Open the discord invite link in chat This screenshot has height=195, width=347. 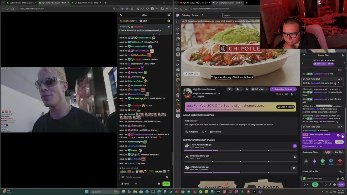147,30
